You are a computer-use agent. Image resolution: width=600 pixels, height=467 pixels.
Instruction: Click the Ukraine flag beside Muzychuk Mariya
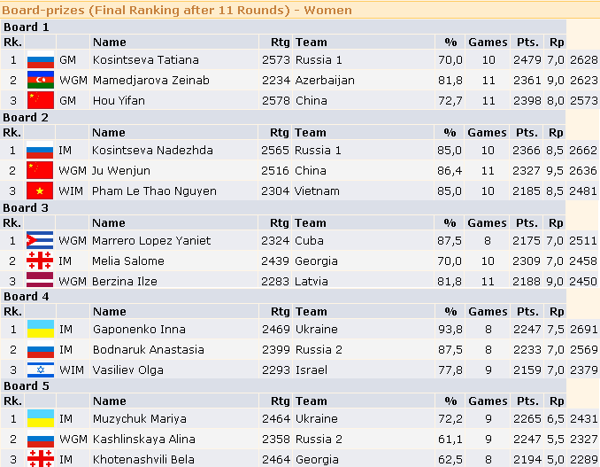click(x=41, y=419)
